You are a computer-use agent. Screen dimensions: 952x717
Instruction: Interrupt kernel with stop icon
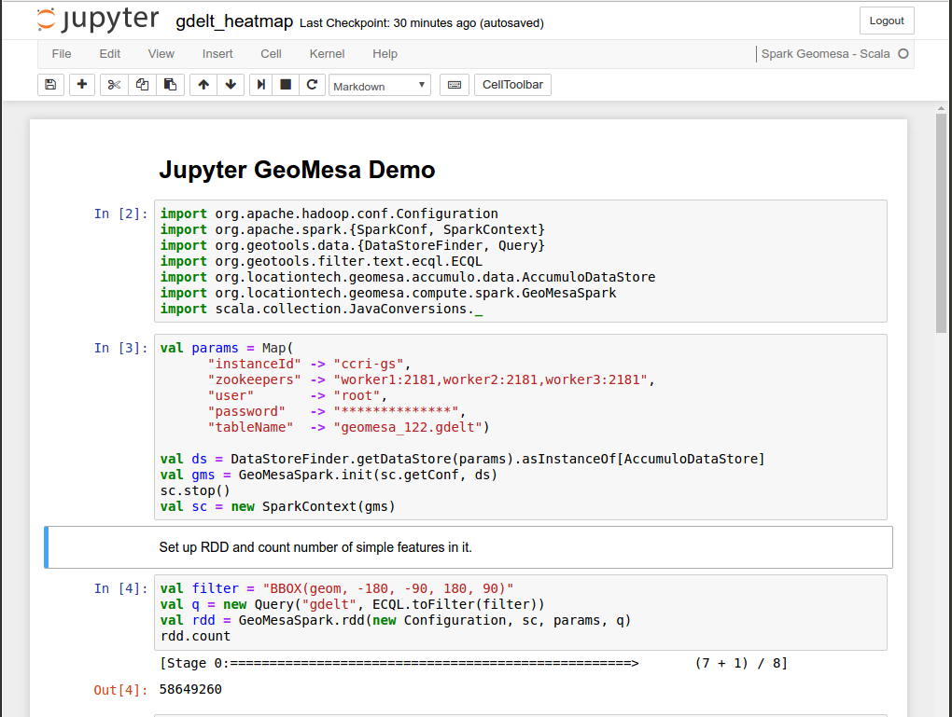pyautogui.click(x=286, y=85)
